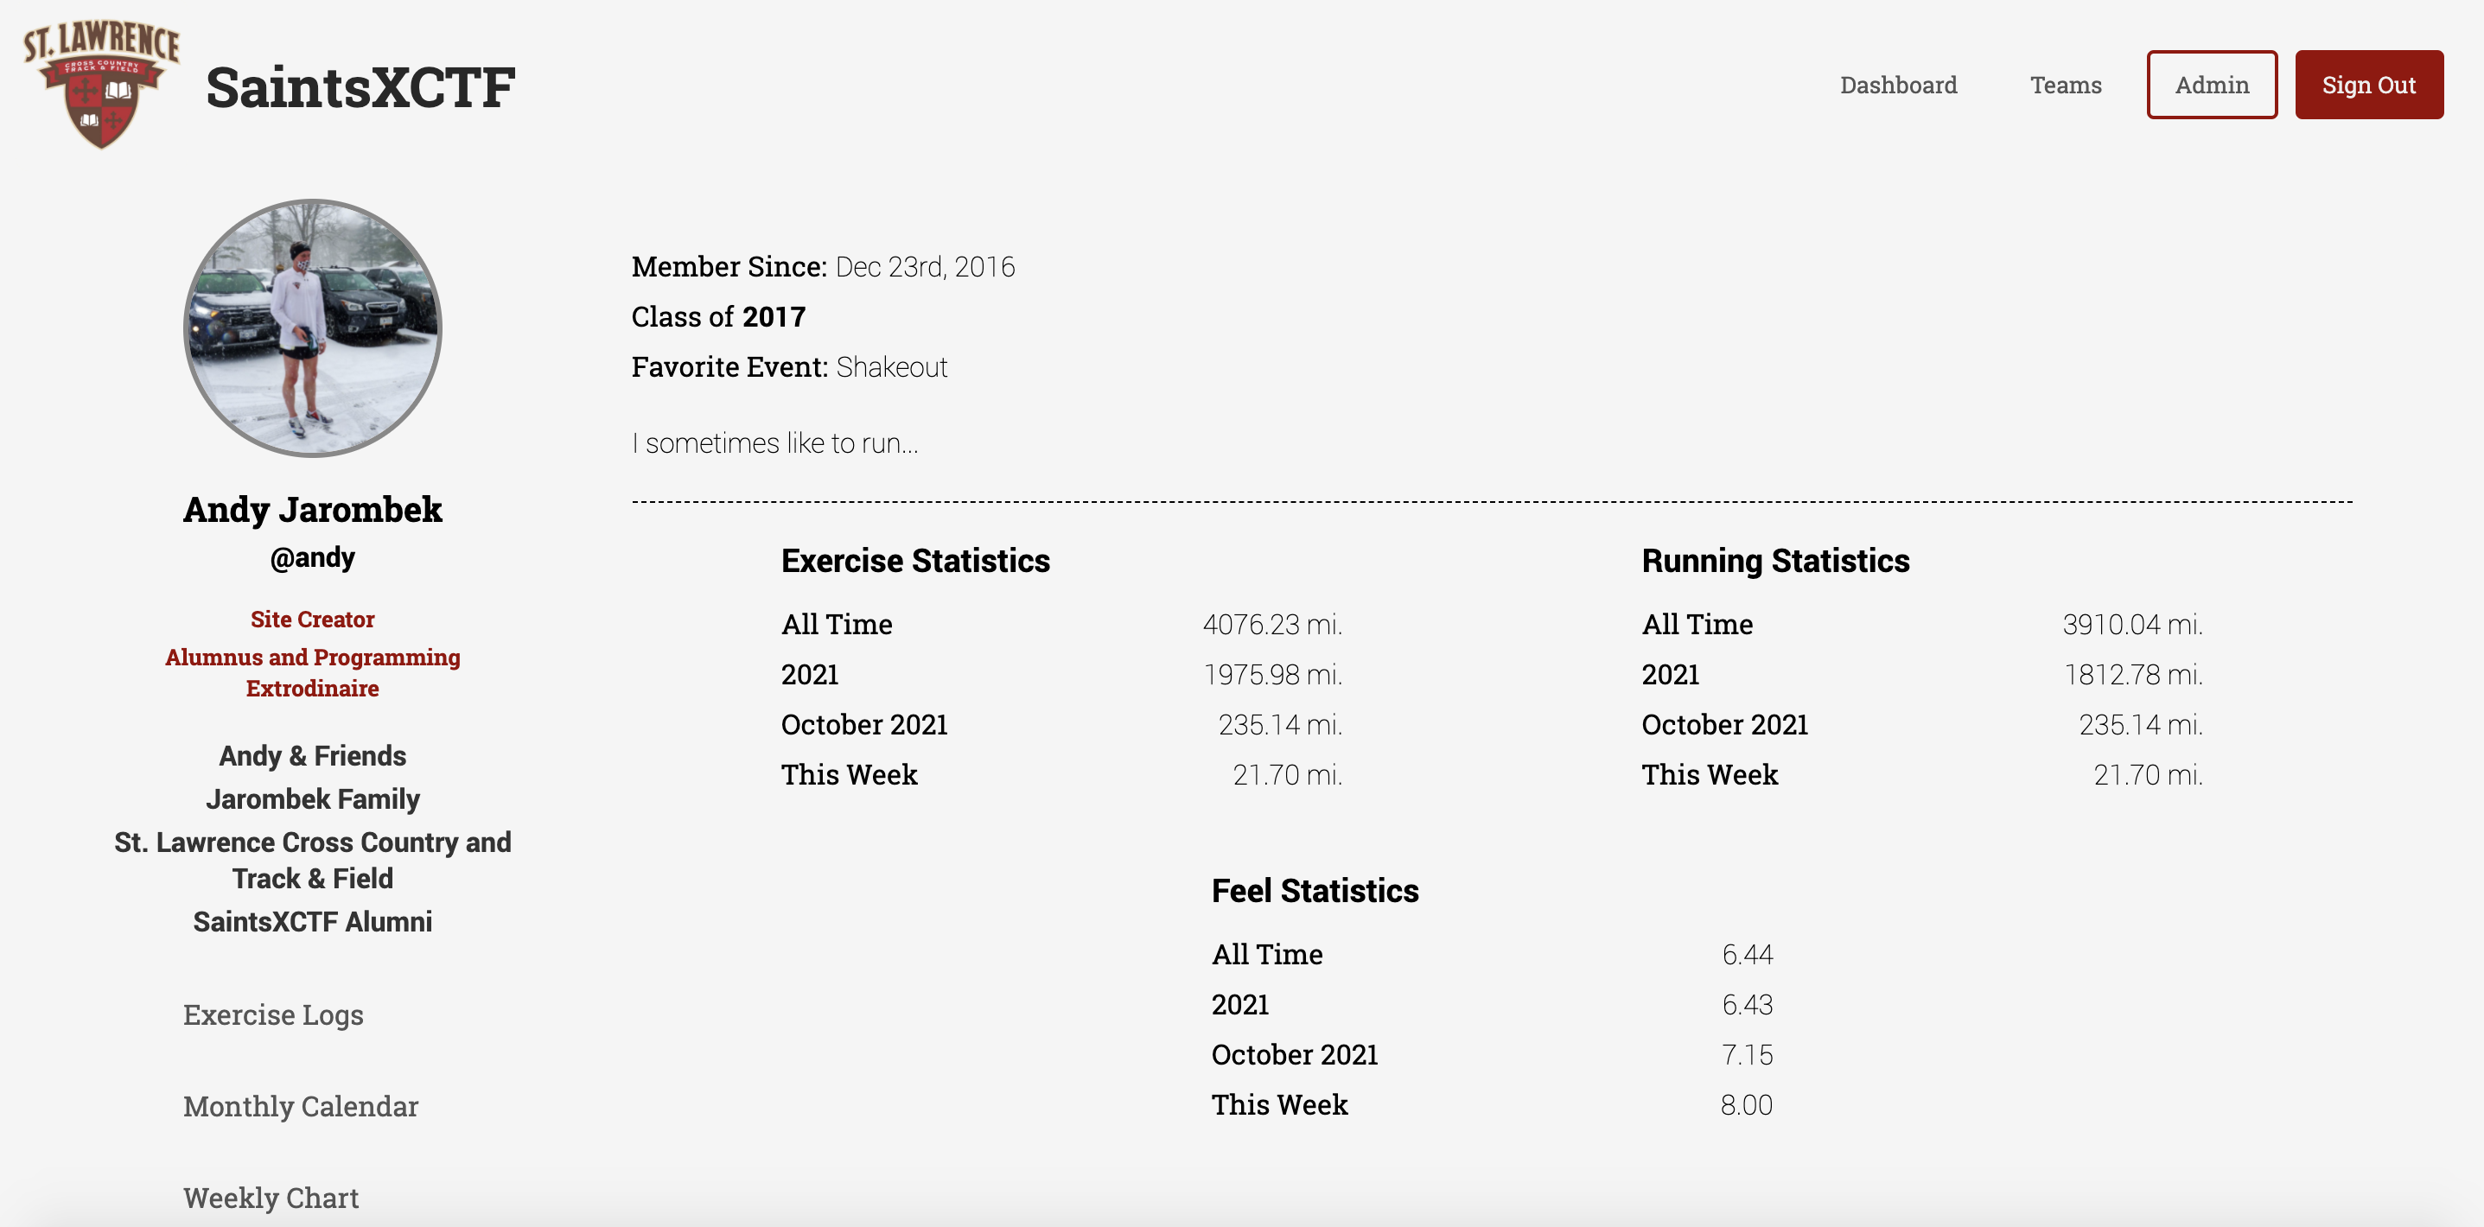The width and height of the screenshot is (2484, 1227).
Task: Open the Andy & Friends team
Action: click(312, 756)
